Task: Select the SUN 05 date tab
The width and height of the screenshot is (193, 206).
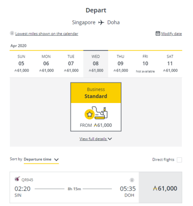Action: click(21, 64)
